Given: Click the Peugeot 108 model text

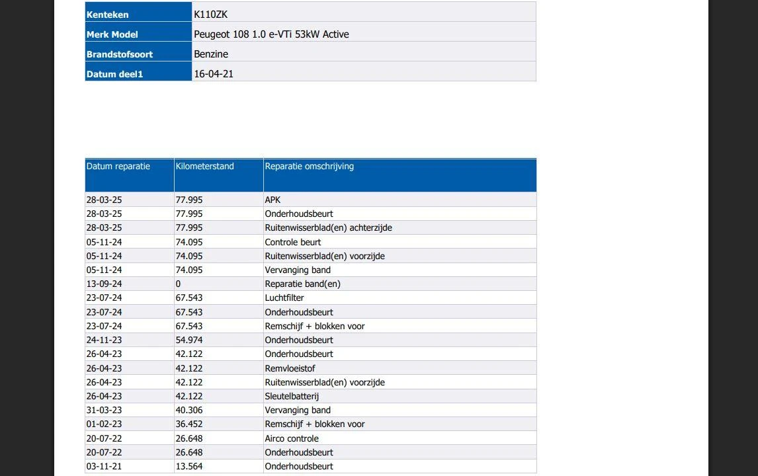Looking at the screenshot, I should (x=271, y=34).
